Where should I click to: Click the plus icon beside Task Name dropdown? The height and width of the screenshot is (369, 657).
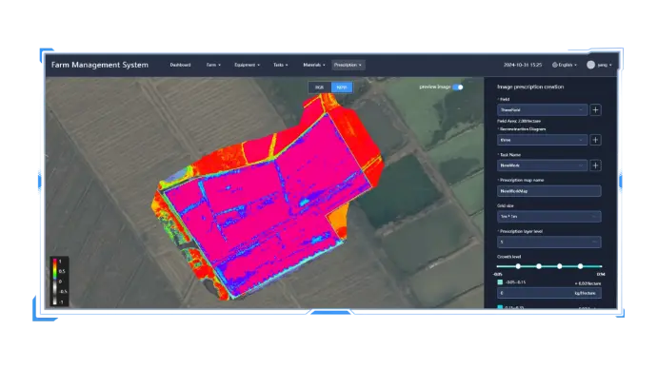[595, 165]
